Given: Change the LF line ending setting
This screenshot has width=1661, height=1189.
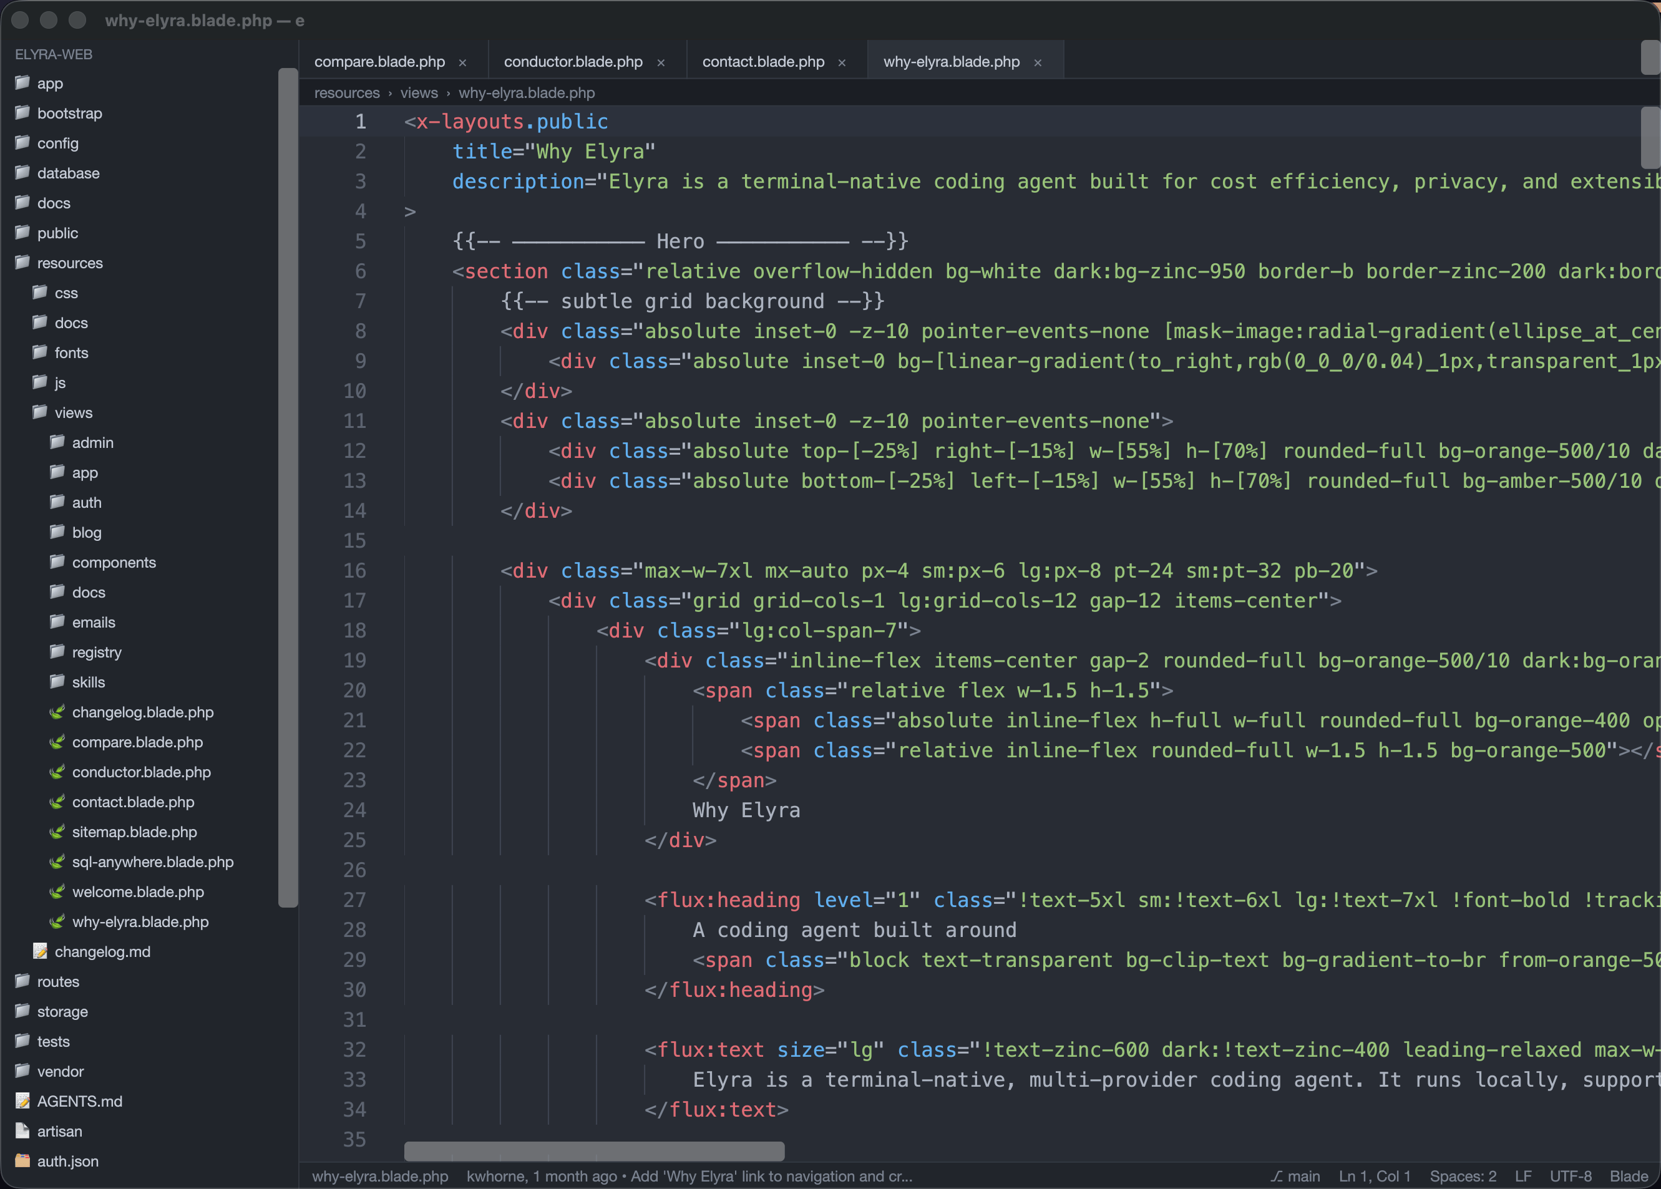Looking at the screenshot, I should point(1523,1176).
